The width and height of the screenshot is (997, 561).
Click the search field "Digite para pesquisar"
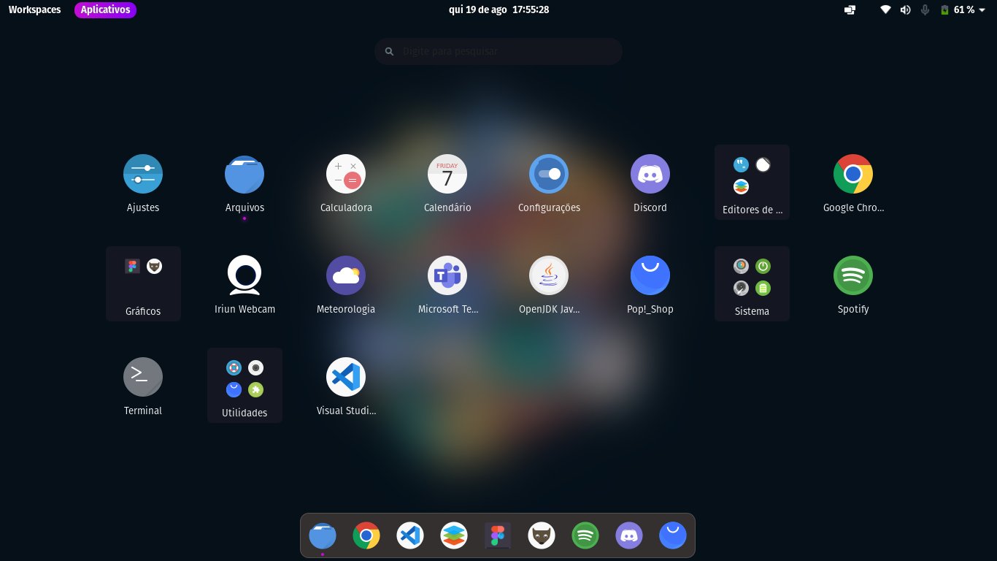(498, 51)
